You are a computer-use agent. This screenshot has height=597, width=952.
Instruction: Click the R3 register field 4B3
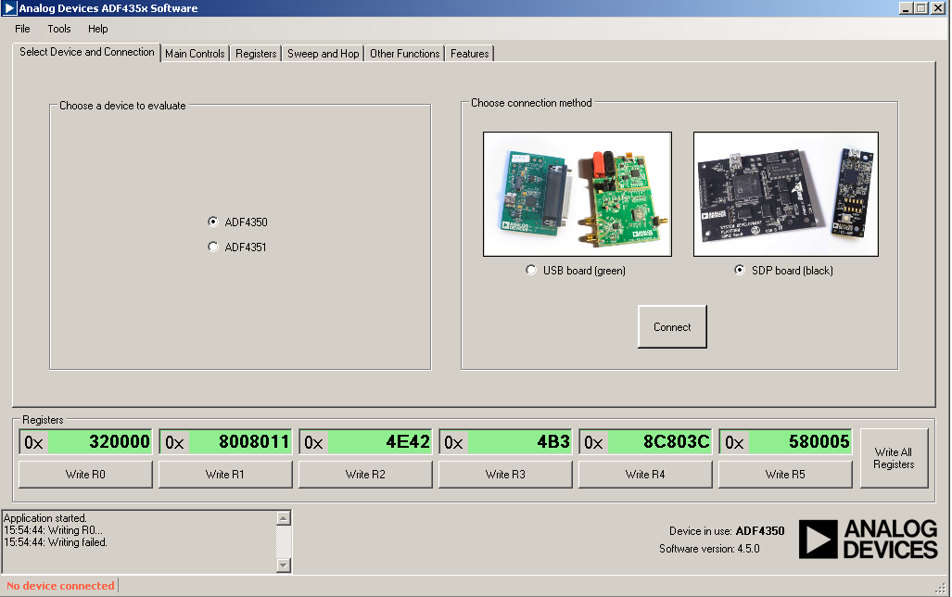pyautogui.click(x=520, y=441)
